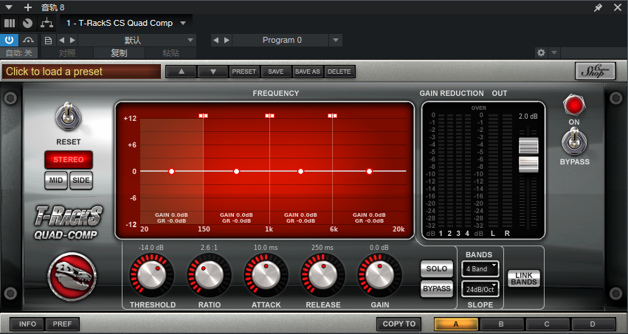Click the T-Rex skull logo badge
Viewport: 628px width, 334px height.
pyautogui.click(x=72, y=276)
